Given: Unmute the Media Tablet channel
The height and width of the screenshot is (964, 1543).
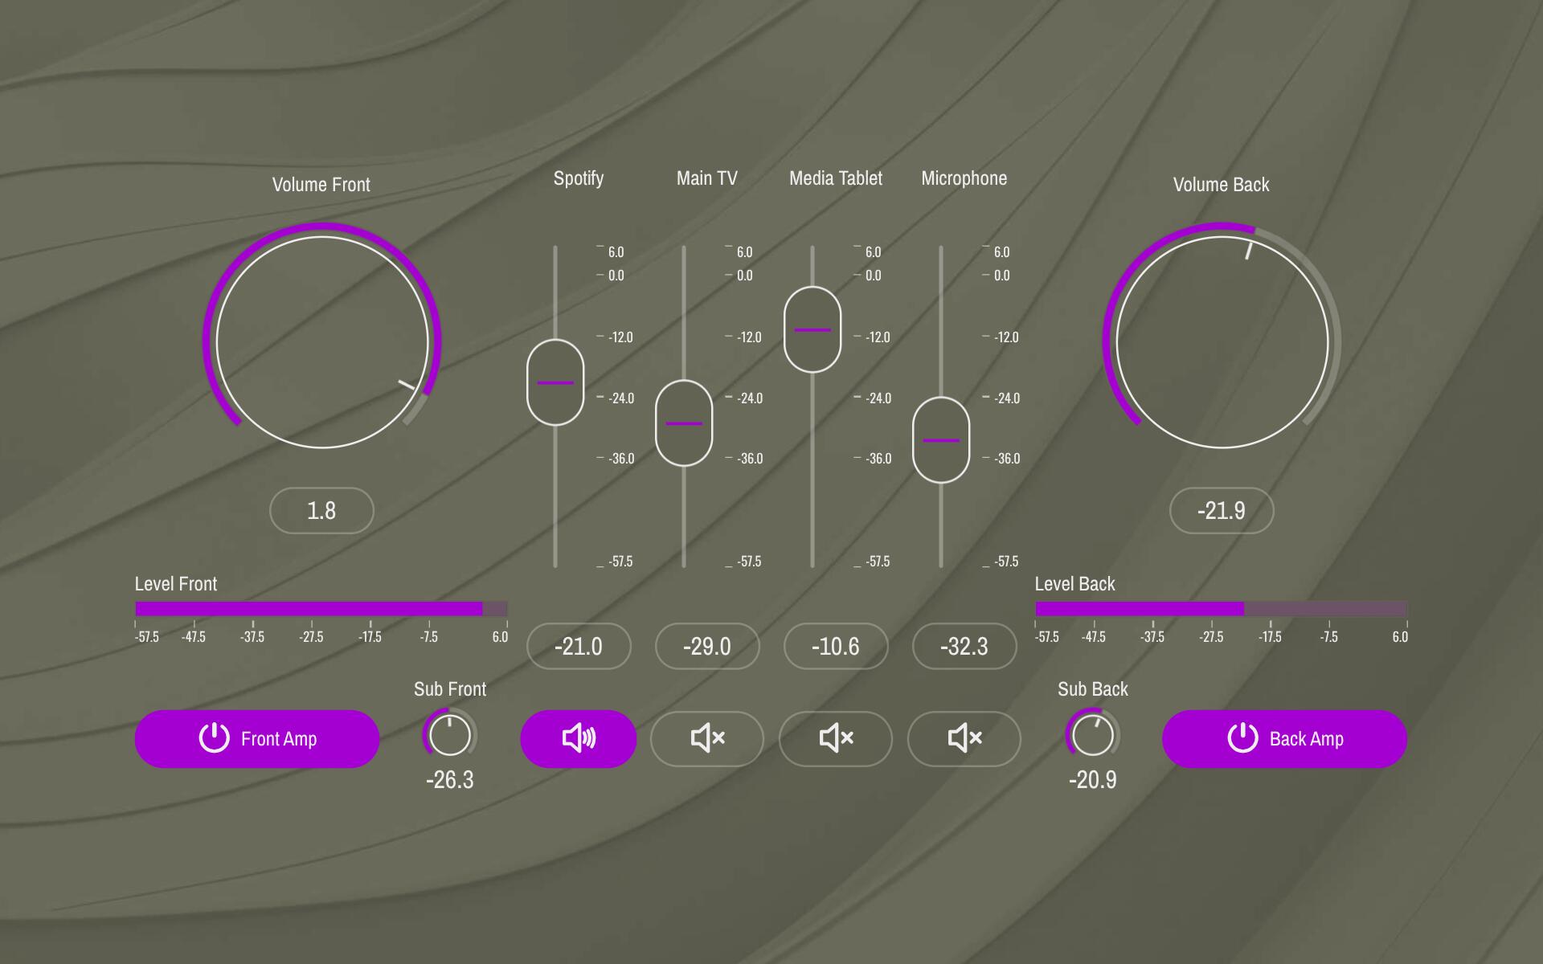Looking at the screenshot, I should point(835,738).
